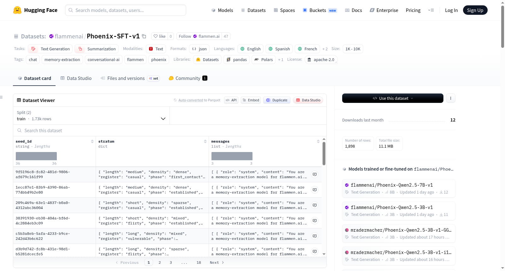Click the apache-2.0 license tag
Image resolution: width=505 pixels, height=271 pixels.
[x=321, y=59]
